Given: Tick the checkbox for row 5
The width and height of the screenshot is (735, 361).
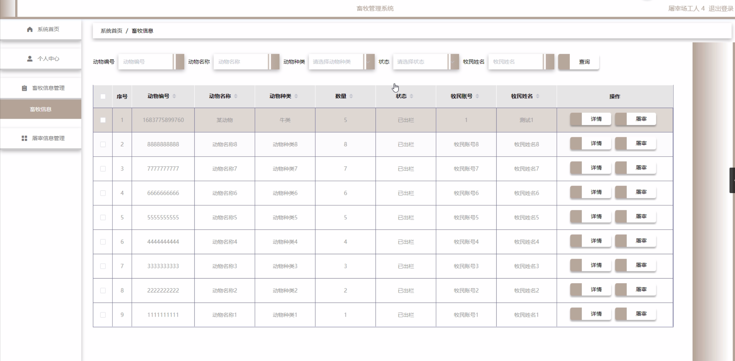Looking at the screenshot, I should pos(103,217).
